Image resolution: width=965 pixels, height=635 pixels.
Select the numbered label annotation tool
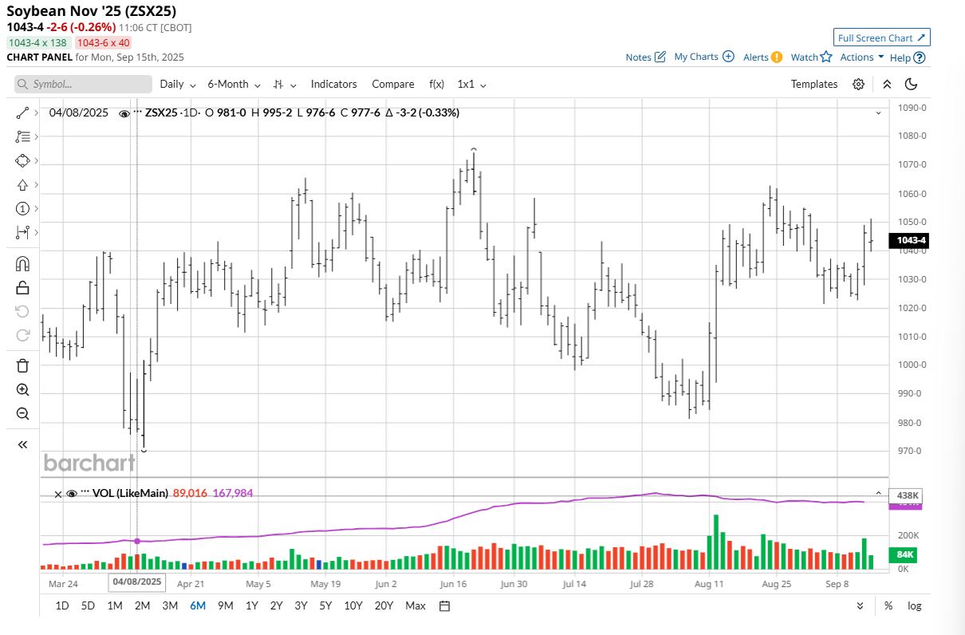pyautogui.click(x=22, y=209)
